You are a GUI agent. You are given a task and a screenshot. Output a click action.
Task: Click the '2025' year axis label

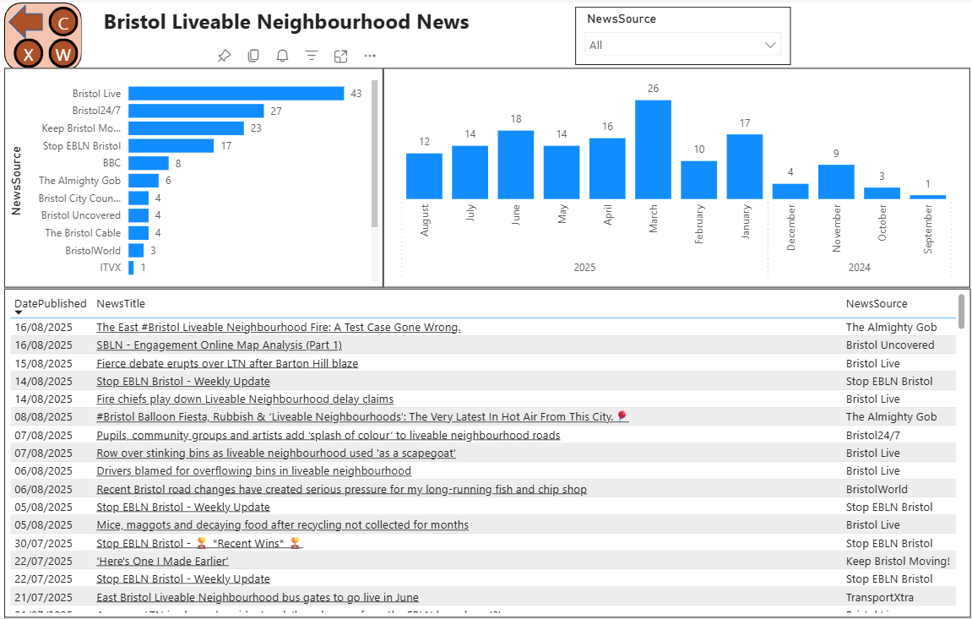(x=584, y=268)
